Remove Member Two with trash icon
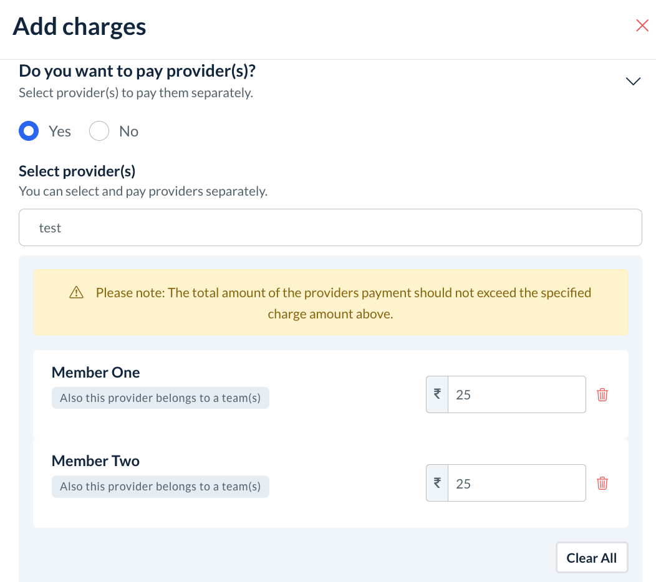 pos(602,483)
